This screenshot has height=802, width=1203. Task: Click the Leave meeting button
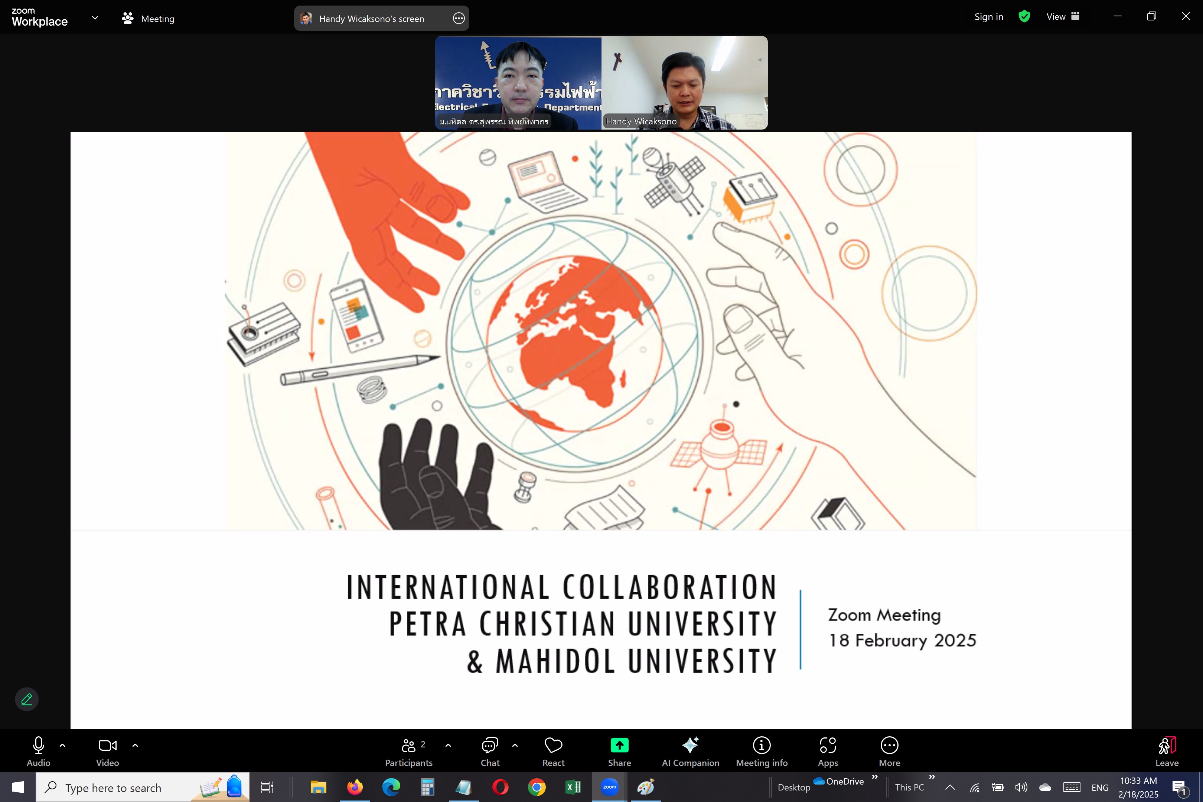(x=1167, y=751)
